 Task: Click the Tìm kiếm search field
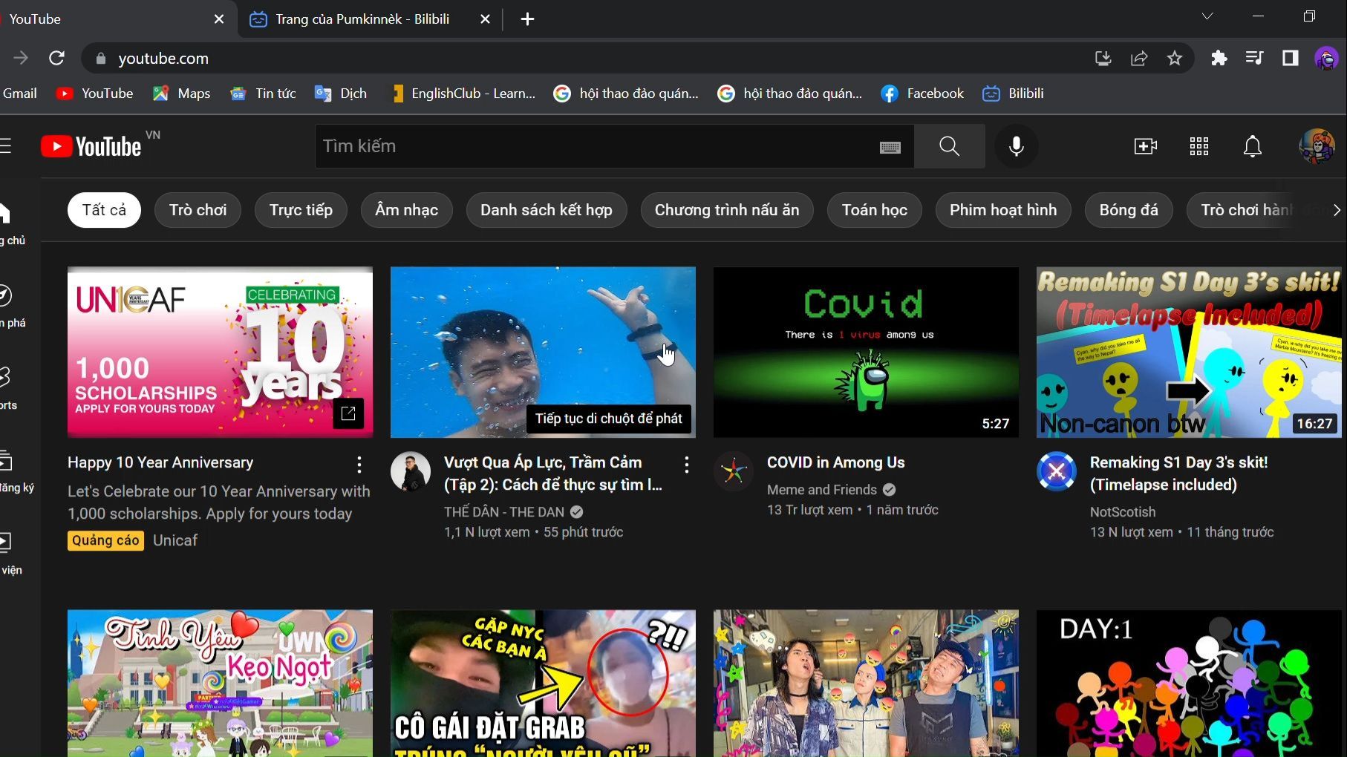(x=594, y=146)
